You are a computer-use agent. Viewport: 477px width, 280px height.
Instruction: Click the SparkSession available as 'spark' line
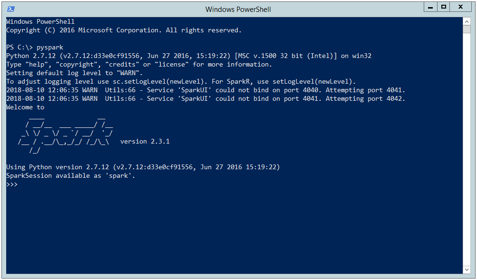click(x=71, y=176)
